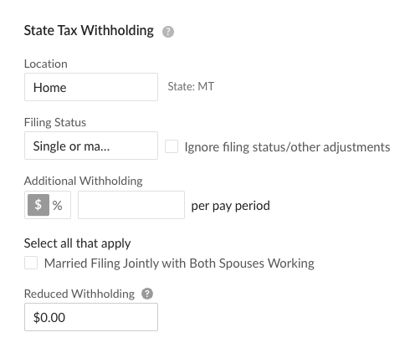
Task: Enable Ignore filing status/other adjustments checkbox
Action: click(172, 146)
